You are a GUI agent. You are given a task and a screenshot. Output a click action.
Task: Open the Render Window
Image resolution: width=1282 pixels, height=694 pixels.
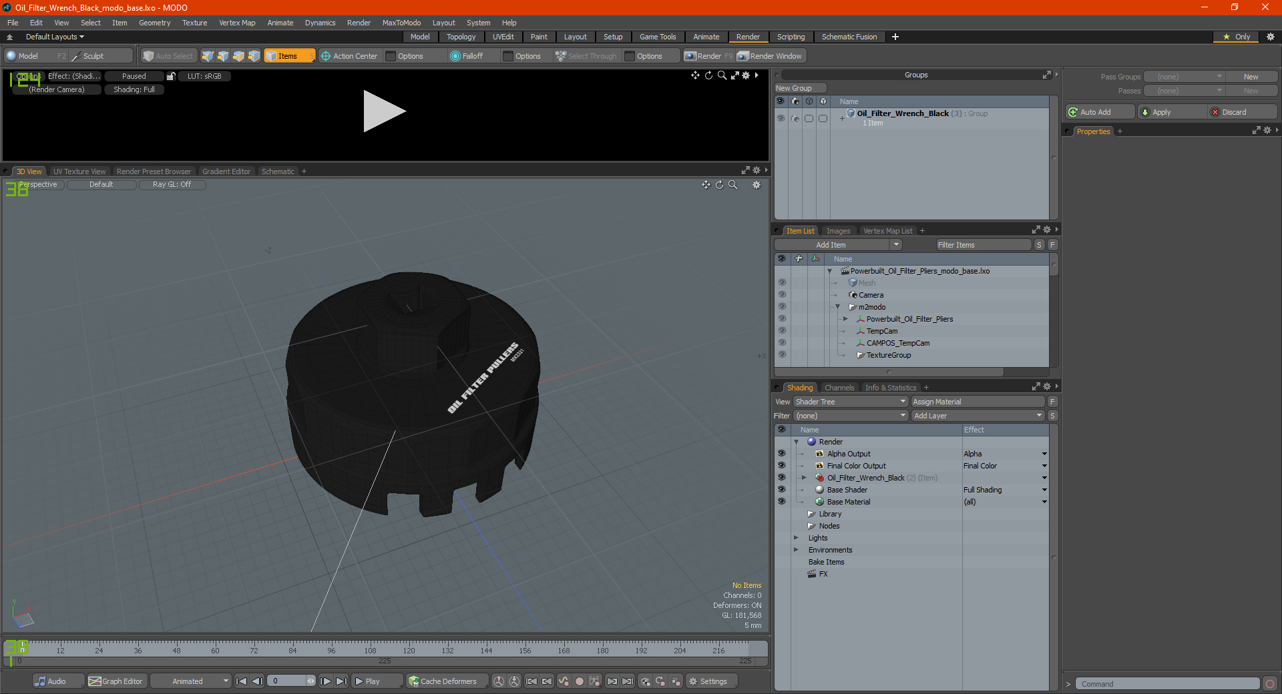(x=770, y=56)
